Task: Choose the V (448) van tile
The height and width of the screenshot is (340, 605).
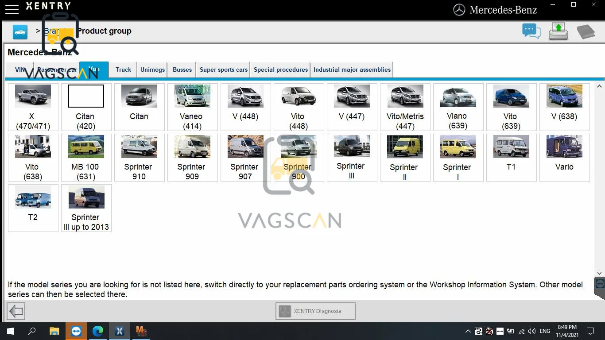Action: click(246, 107)
